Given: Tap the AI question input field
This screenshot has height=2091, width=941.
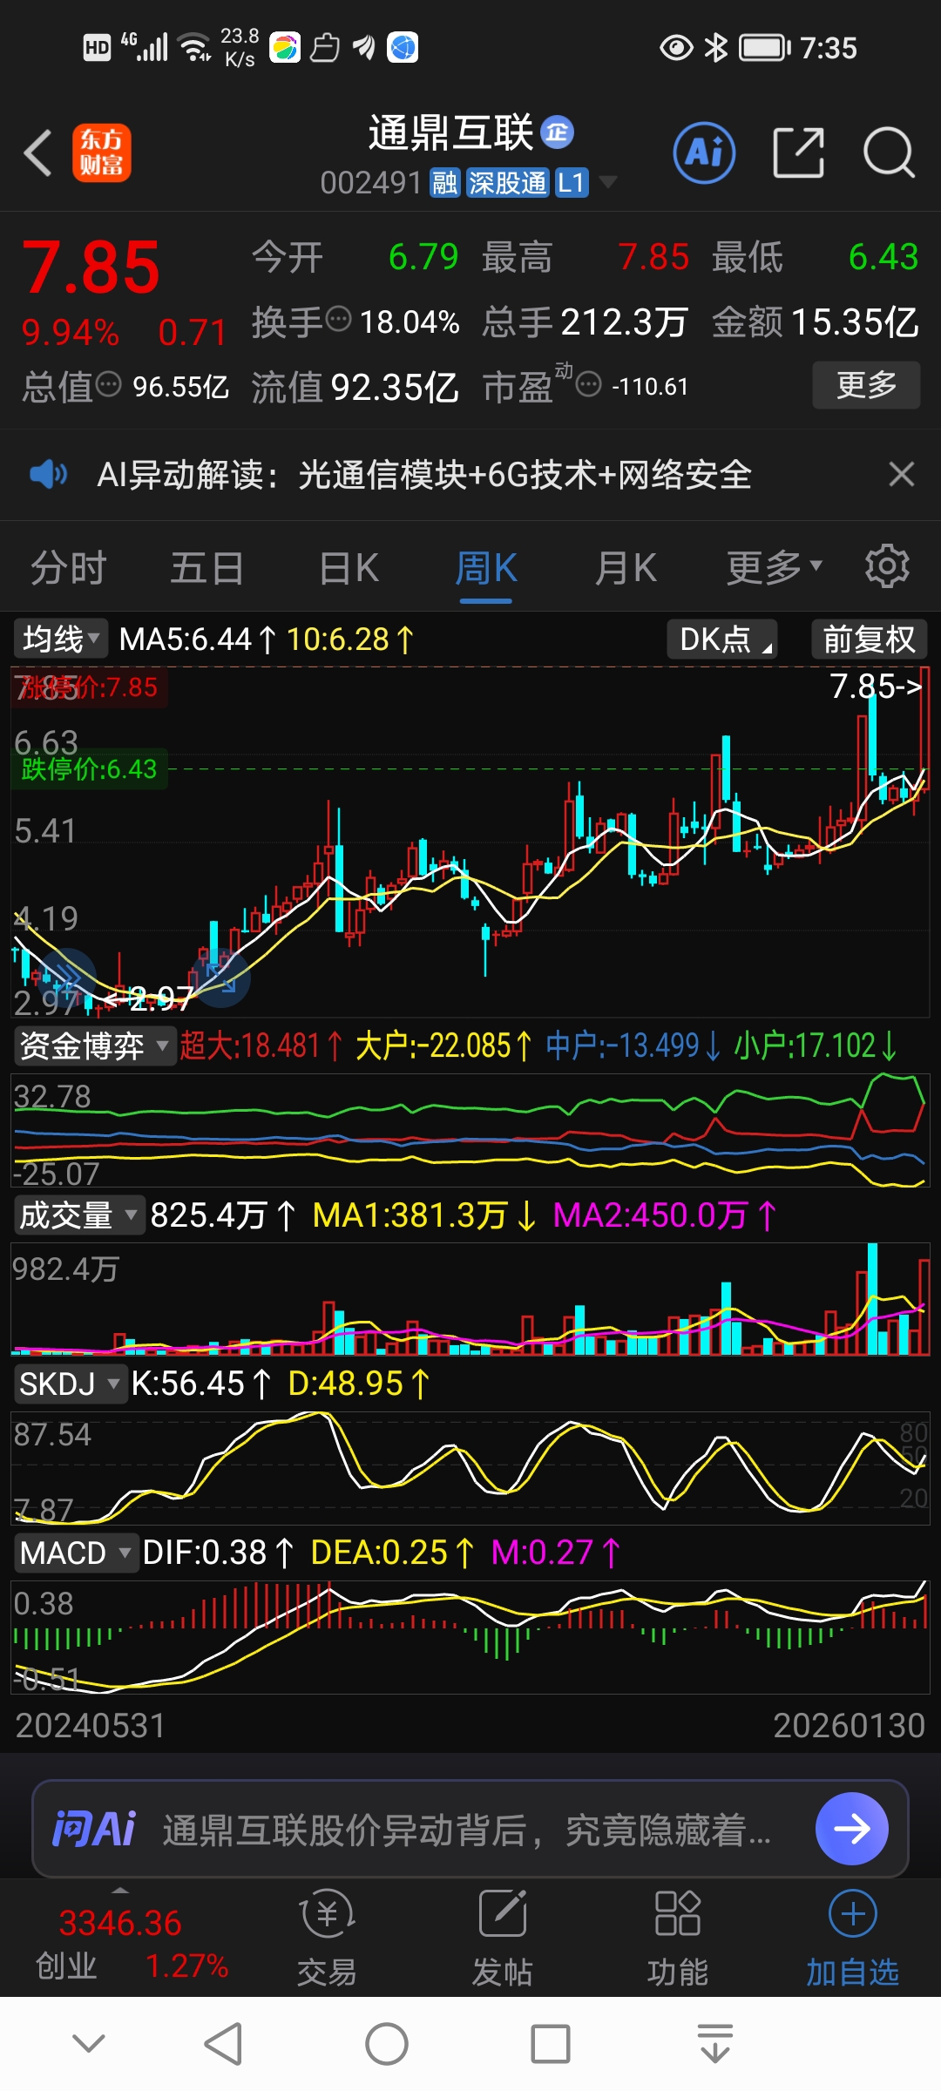Looking at the screenshot, I should click(467, 1829).
